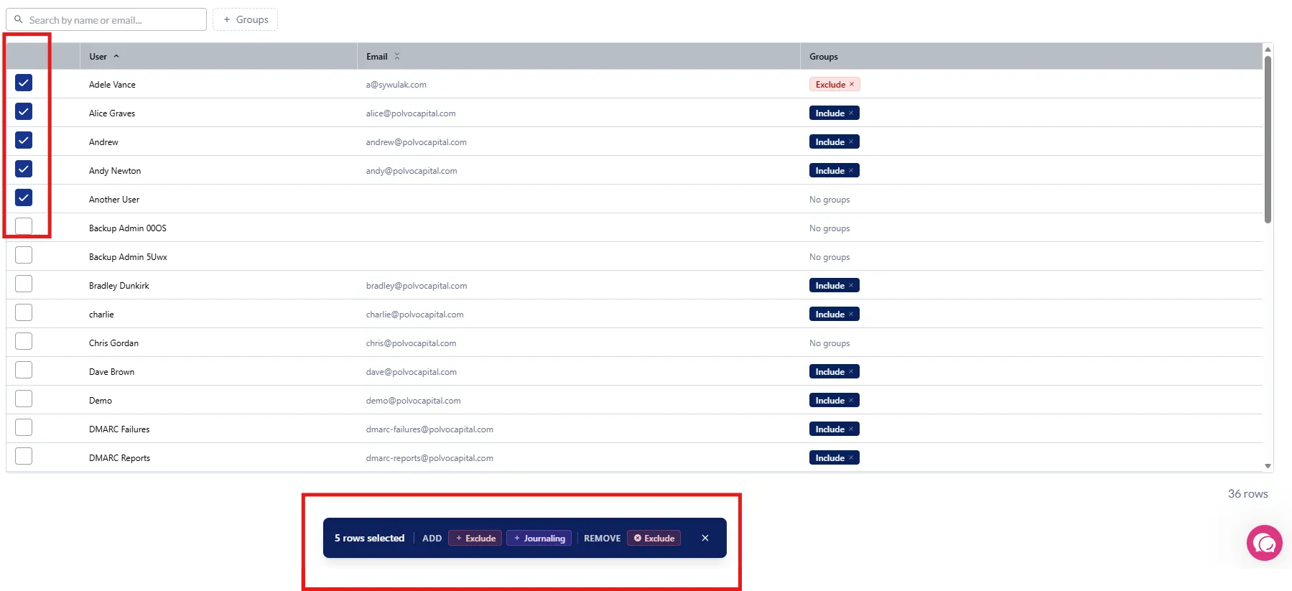
Task: Remove Include tag from DMARC Reports row
Action: point(851,458)
